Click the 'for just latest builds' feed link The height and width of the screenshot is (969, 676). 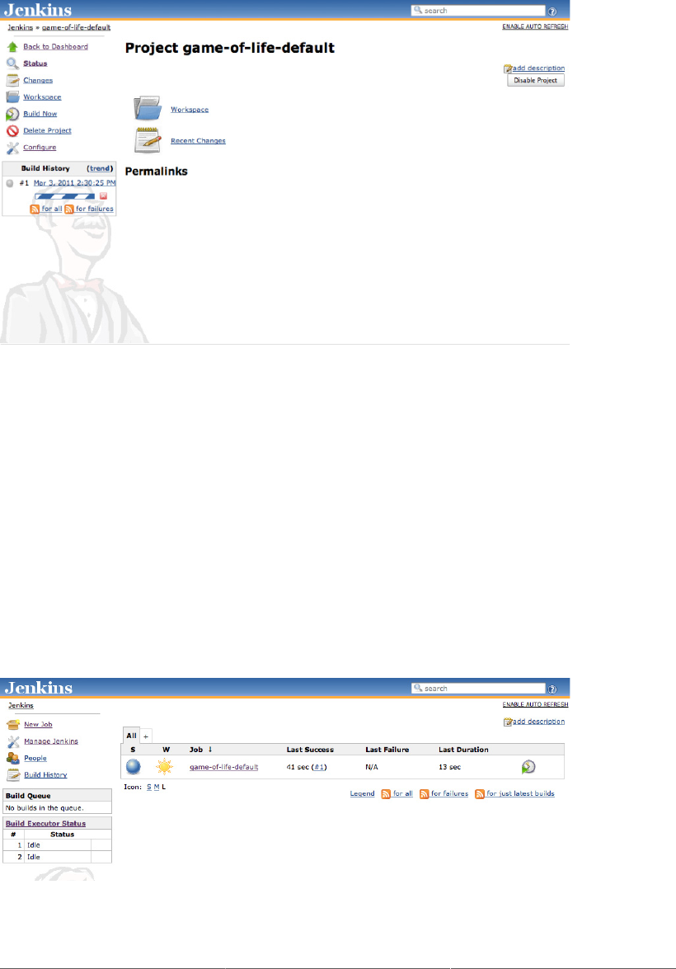pos(520,793)
